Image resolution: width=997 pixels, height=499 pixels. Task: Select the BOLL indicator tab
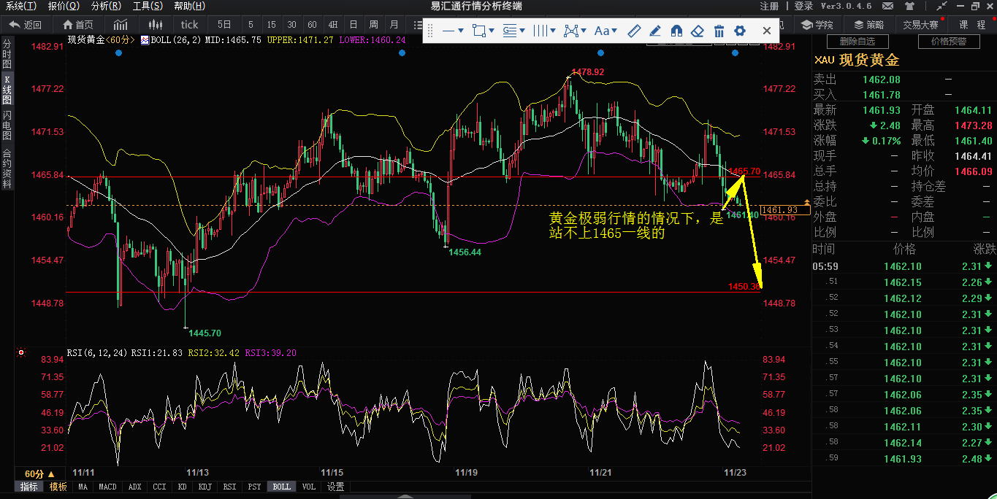[281, 487]
